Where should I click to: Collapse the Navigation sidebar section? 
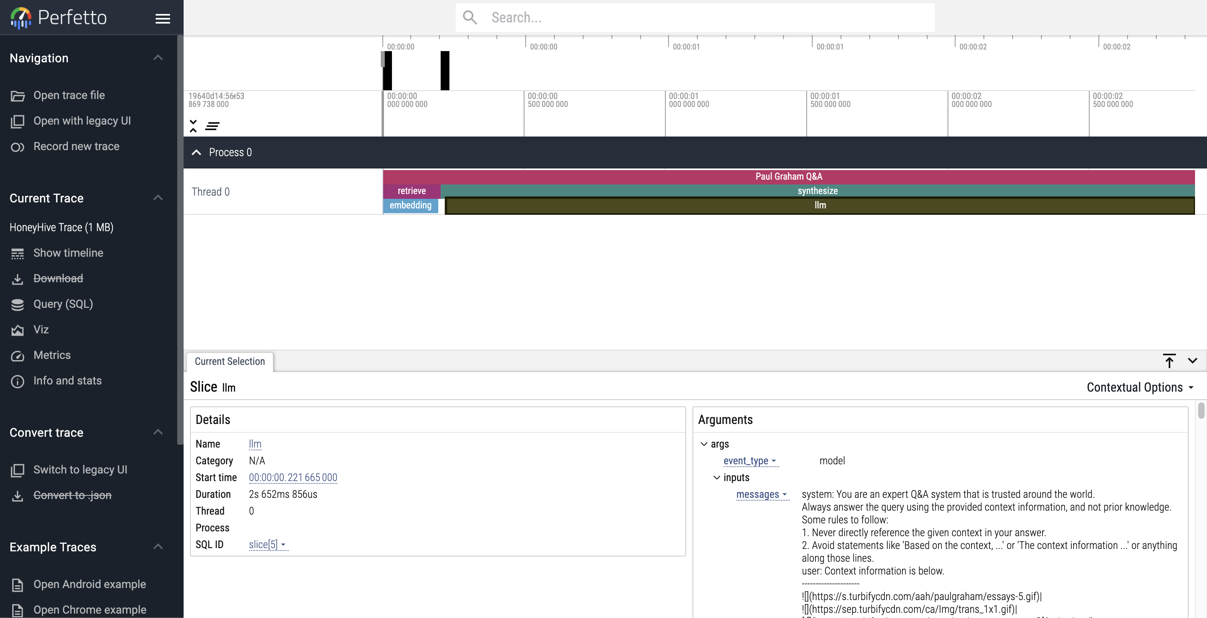[158, 57]
